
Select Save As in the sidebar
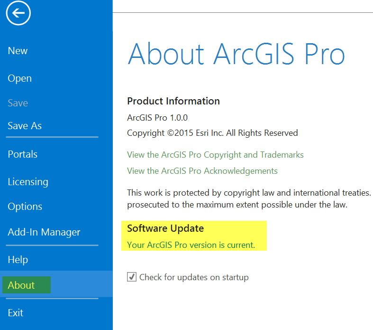click(x=25, y=126)
